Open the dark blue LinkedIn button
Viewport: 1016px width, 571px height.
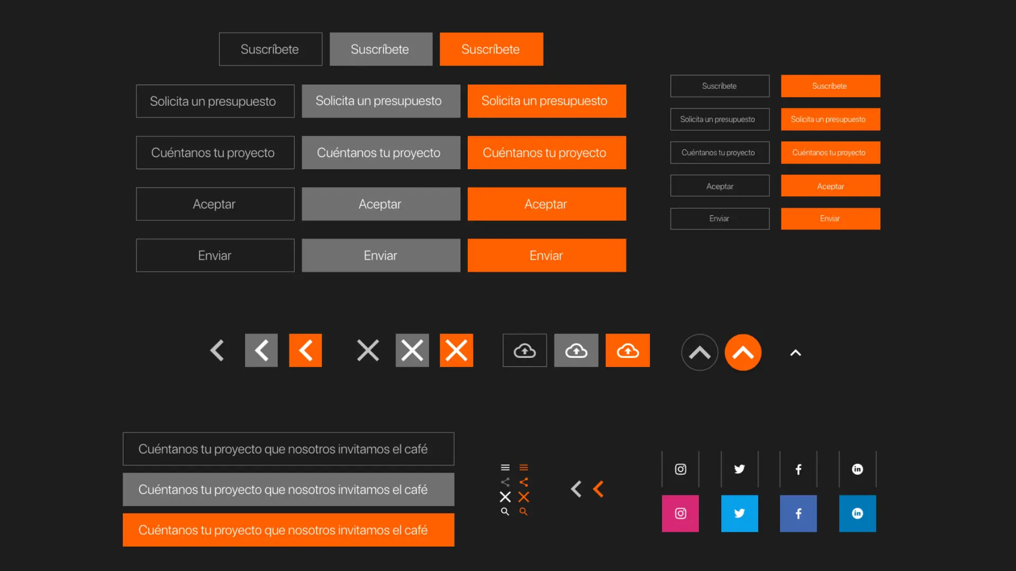[857, 513]
